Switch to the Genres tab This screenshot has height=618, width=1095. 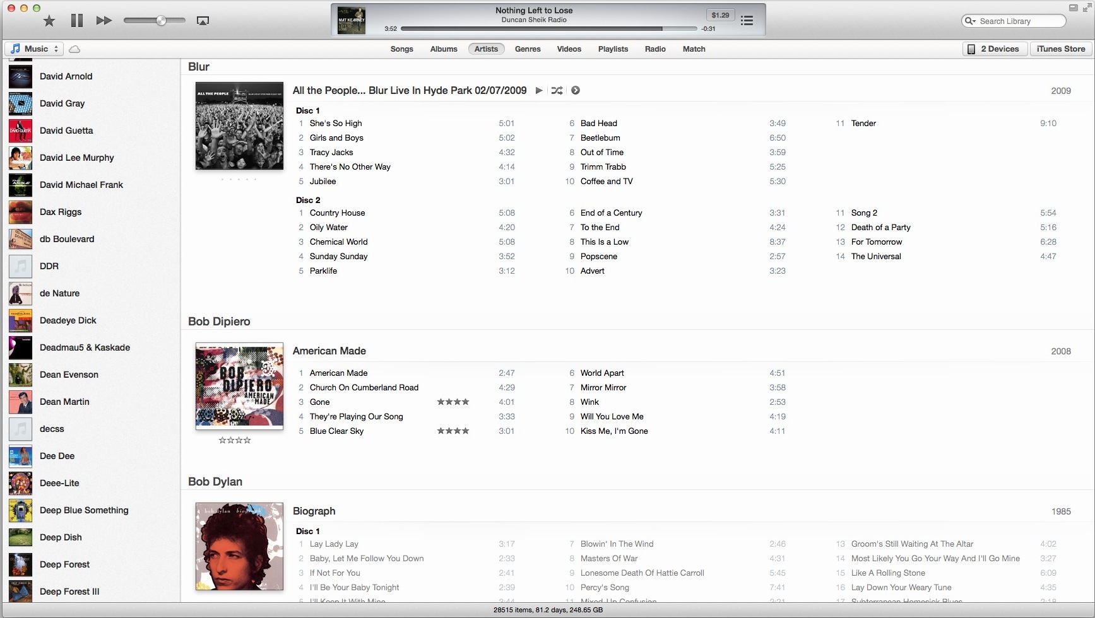(x=528, y=49)
